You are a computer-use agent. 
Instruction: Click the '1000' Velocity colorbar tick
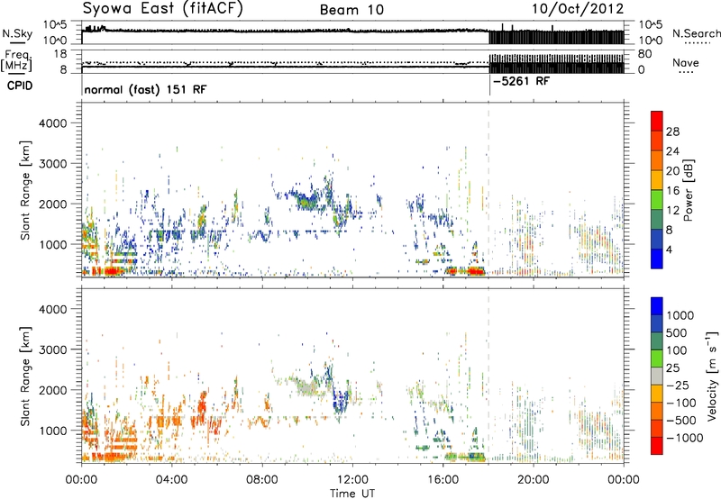pos(680,315)
